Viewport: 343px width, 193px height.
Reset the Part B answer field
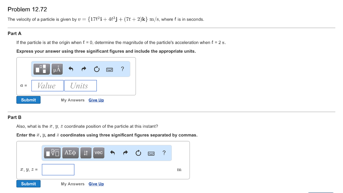coord(138,153)
